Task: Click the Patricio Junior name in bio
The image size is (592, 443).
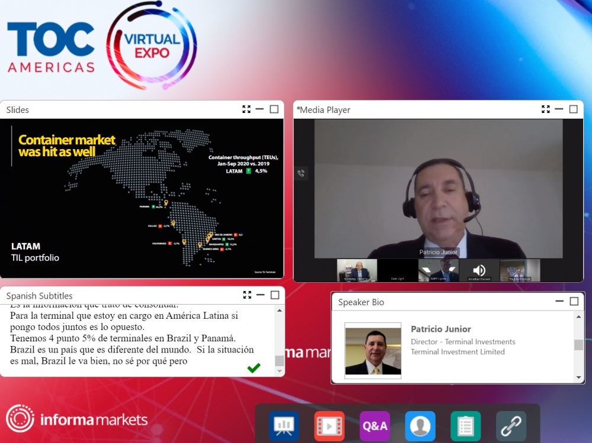Action: click(x=440, y=329)
